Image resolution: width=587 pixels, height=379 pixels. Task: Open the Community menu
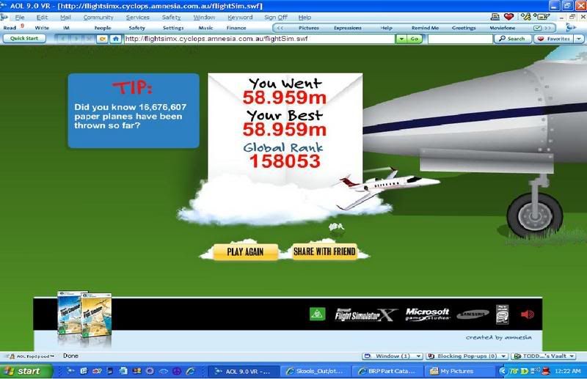98,17
